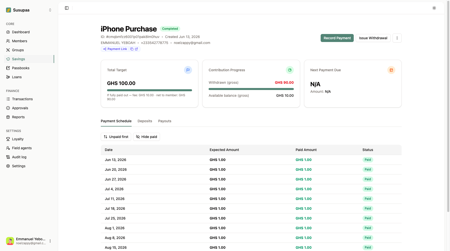Expand the Susupaa workspace switcher

tap(50, 10)
